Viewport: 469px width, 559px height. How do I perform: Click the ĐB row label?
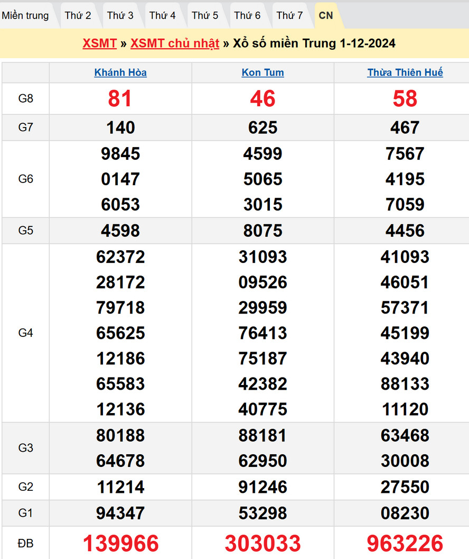(x=25, y=543)
